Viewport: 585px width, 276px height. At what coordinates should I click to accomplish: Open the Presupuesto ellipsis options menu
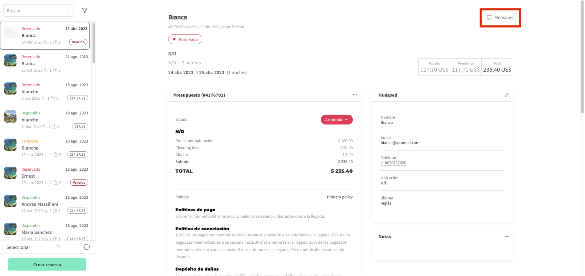click(355, 95)
